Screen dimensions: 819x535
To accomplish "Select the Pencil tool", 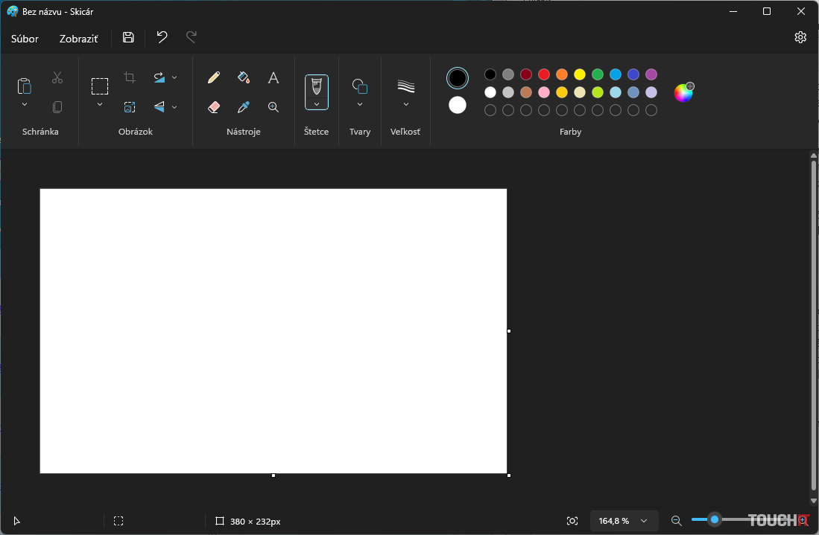I will pyautogui.click(x=214, y=77).
